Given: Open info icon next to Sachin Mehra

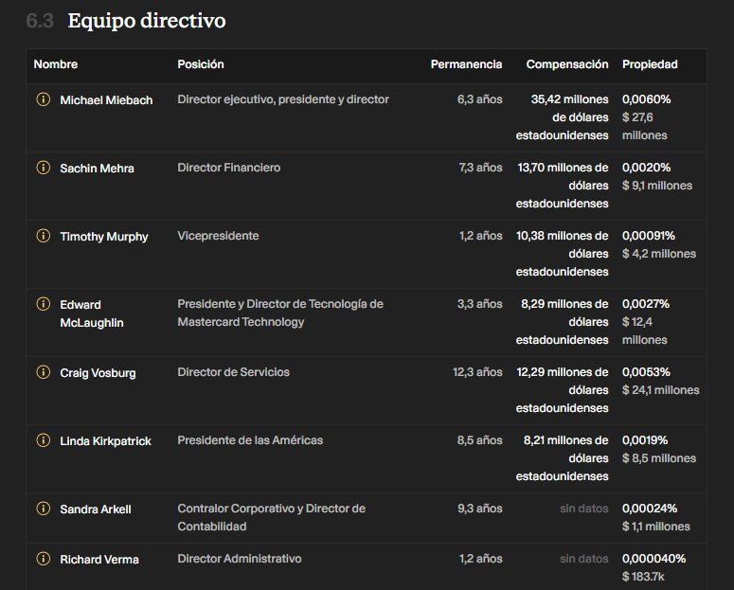Looking at the screenshot, I should (x=43, y=168).
